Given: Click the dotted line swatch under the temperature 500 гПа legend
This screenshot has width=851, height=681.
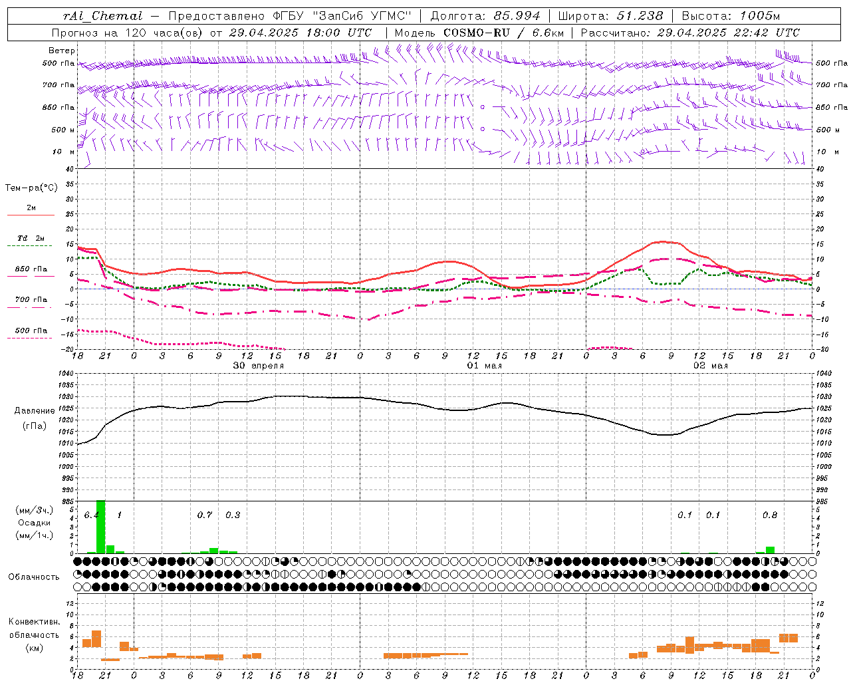Looking at the screenshot, I should coord(31,338).
